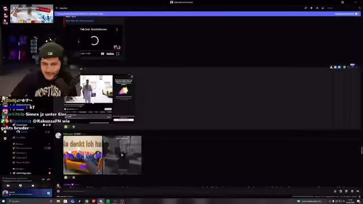Open own avatar in user panel
The height and width of the screenshot is (204, 363).
coord(5,193)
